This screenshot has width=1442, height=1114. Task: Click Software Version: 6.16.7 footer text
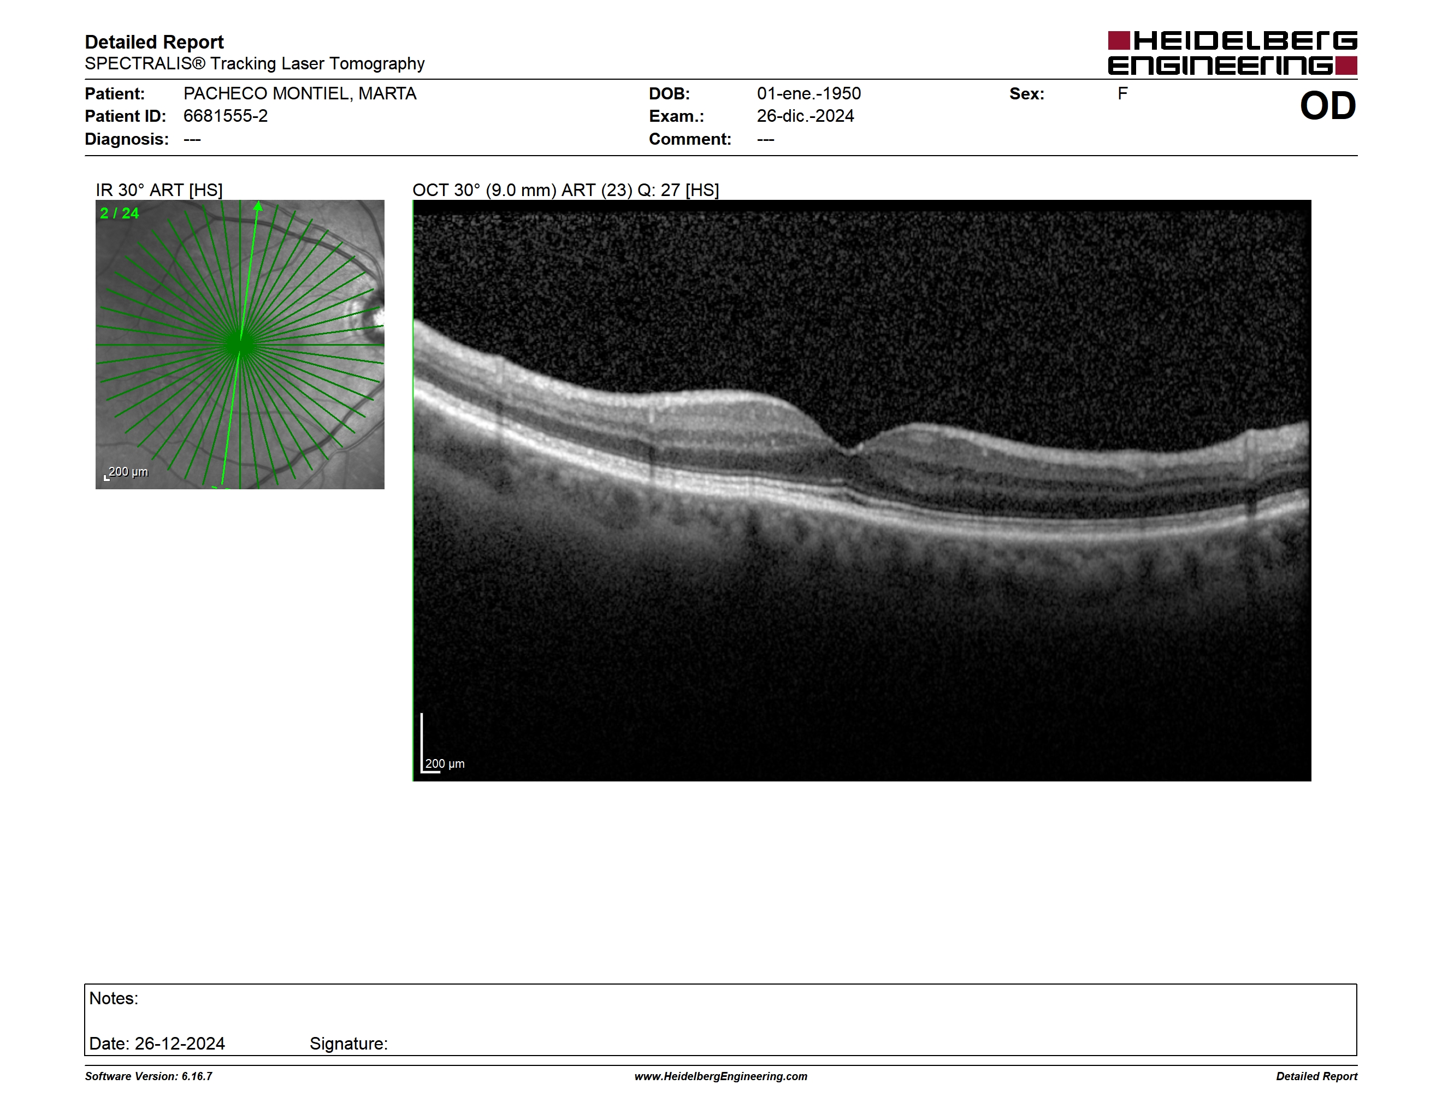click(x=149, y=1076)
